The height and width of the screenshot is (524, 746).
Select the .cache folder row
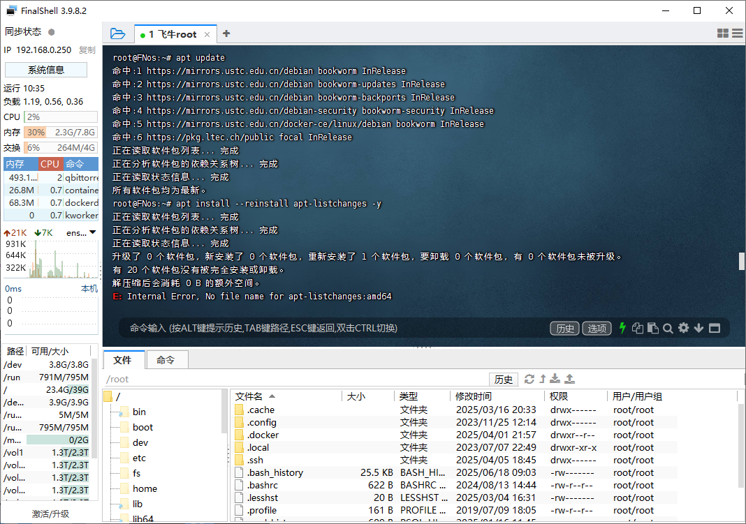[455, 410]
